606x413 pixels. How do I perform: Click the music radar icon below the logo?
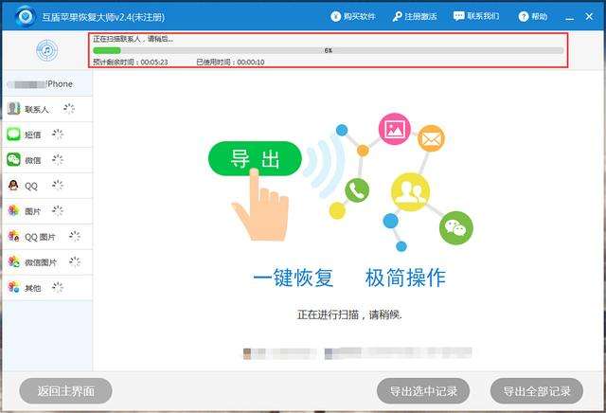pos(47,50)
